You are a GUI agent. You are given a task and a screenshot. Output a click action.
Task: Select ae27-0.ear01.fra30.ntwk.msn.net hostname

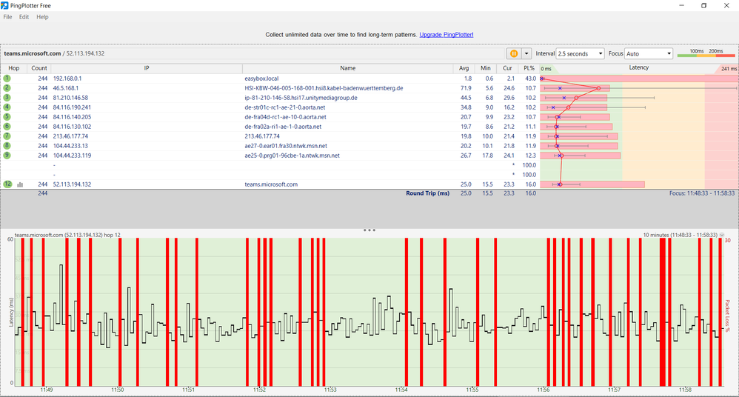(286, 146)
